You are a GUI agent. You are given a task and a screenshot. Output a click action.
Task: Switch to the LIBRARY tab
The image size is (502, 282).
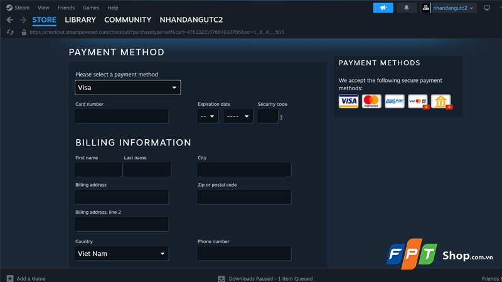[80, 20]
